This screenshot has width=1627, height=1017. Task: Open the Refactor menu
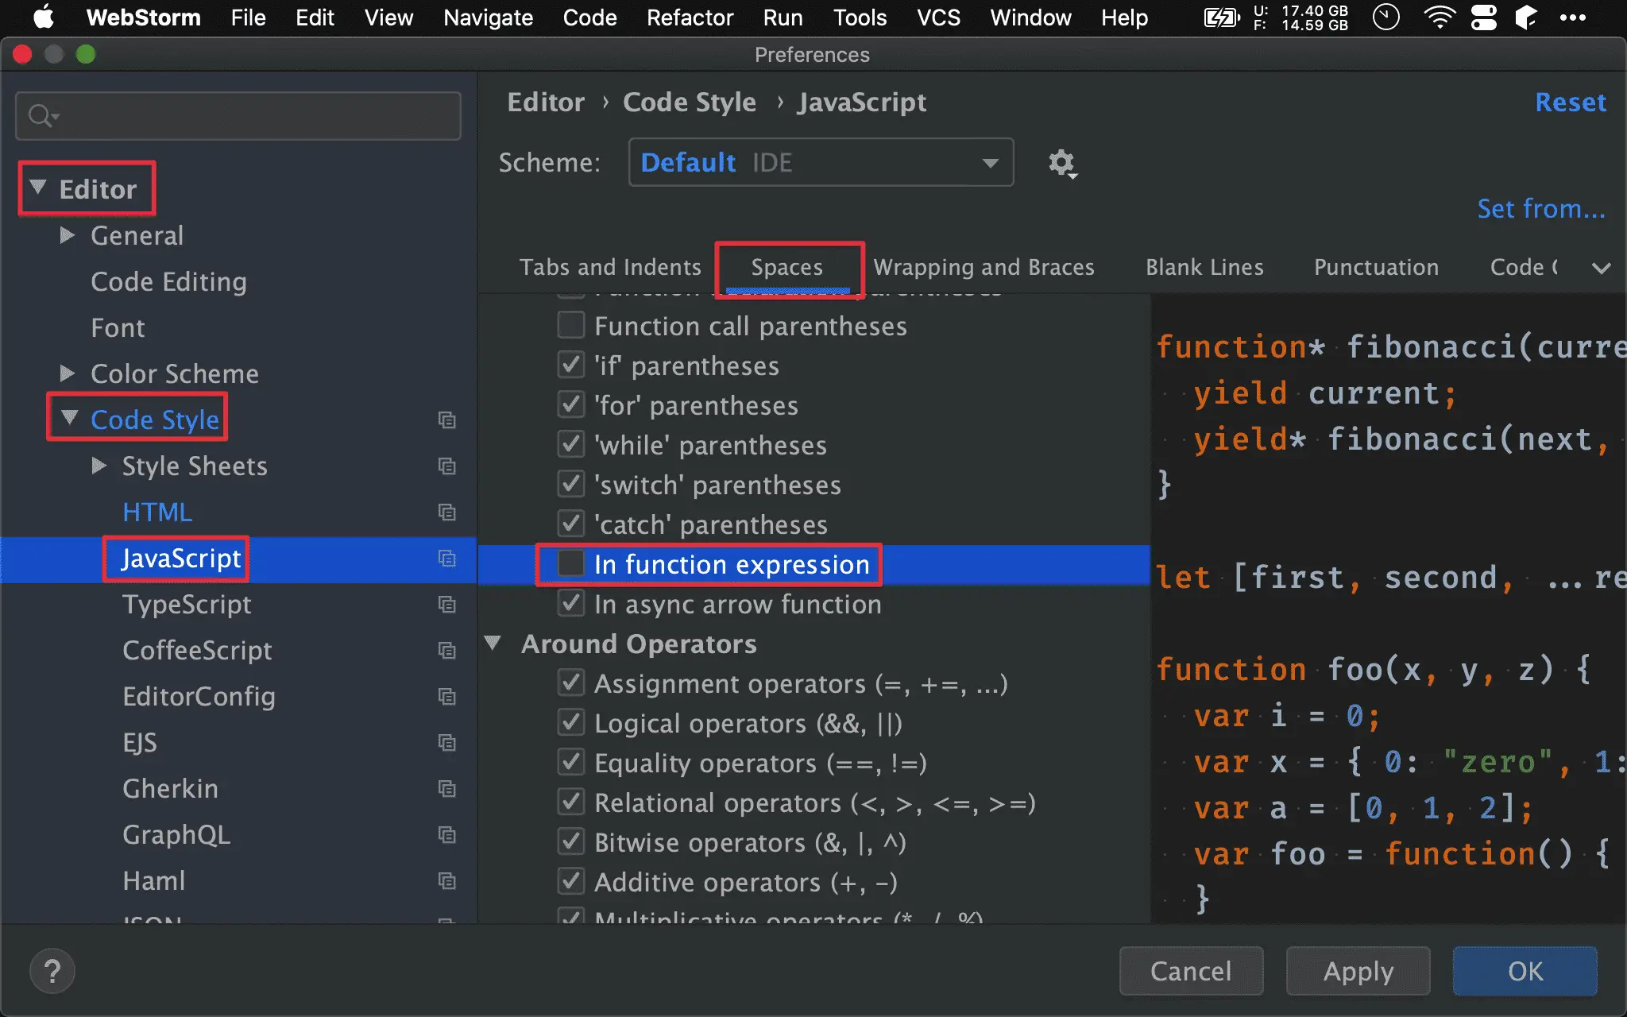click(690, 17)
